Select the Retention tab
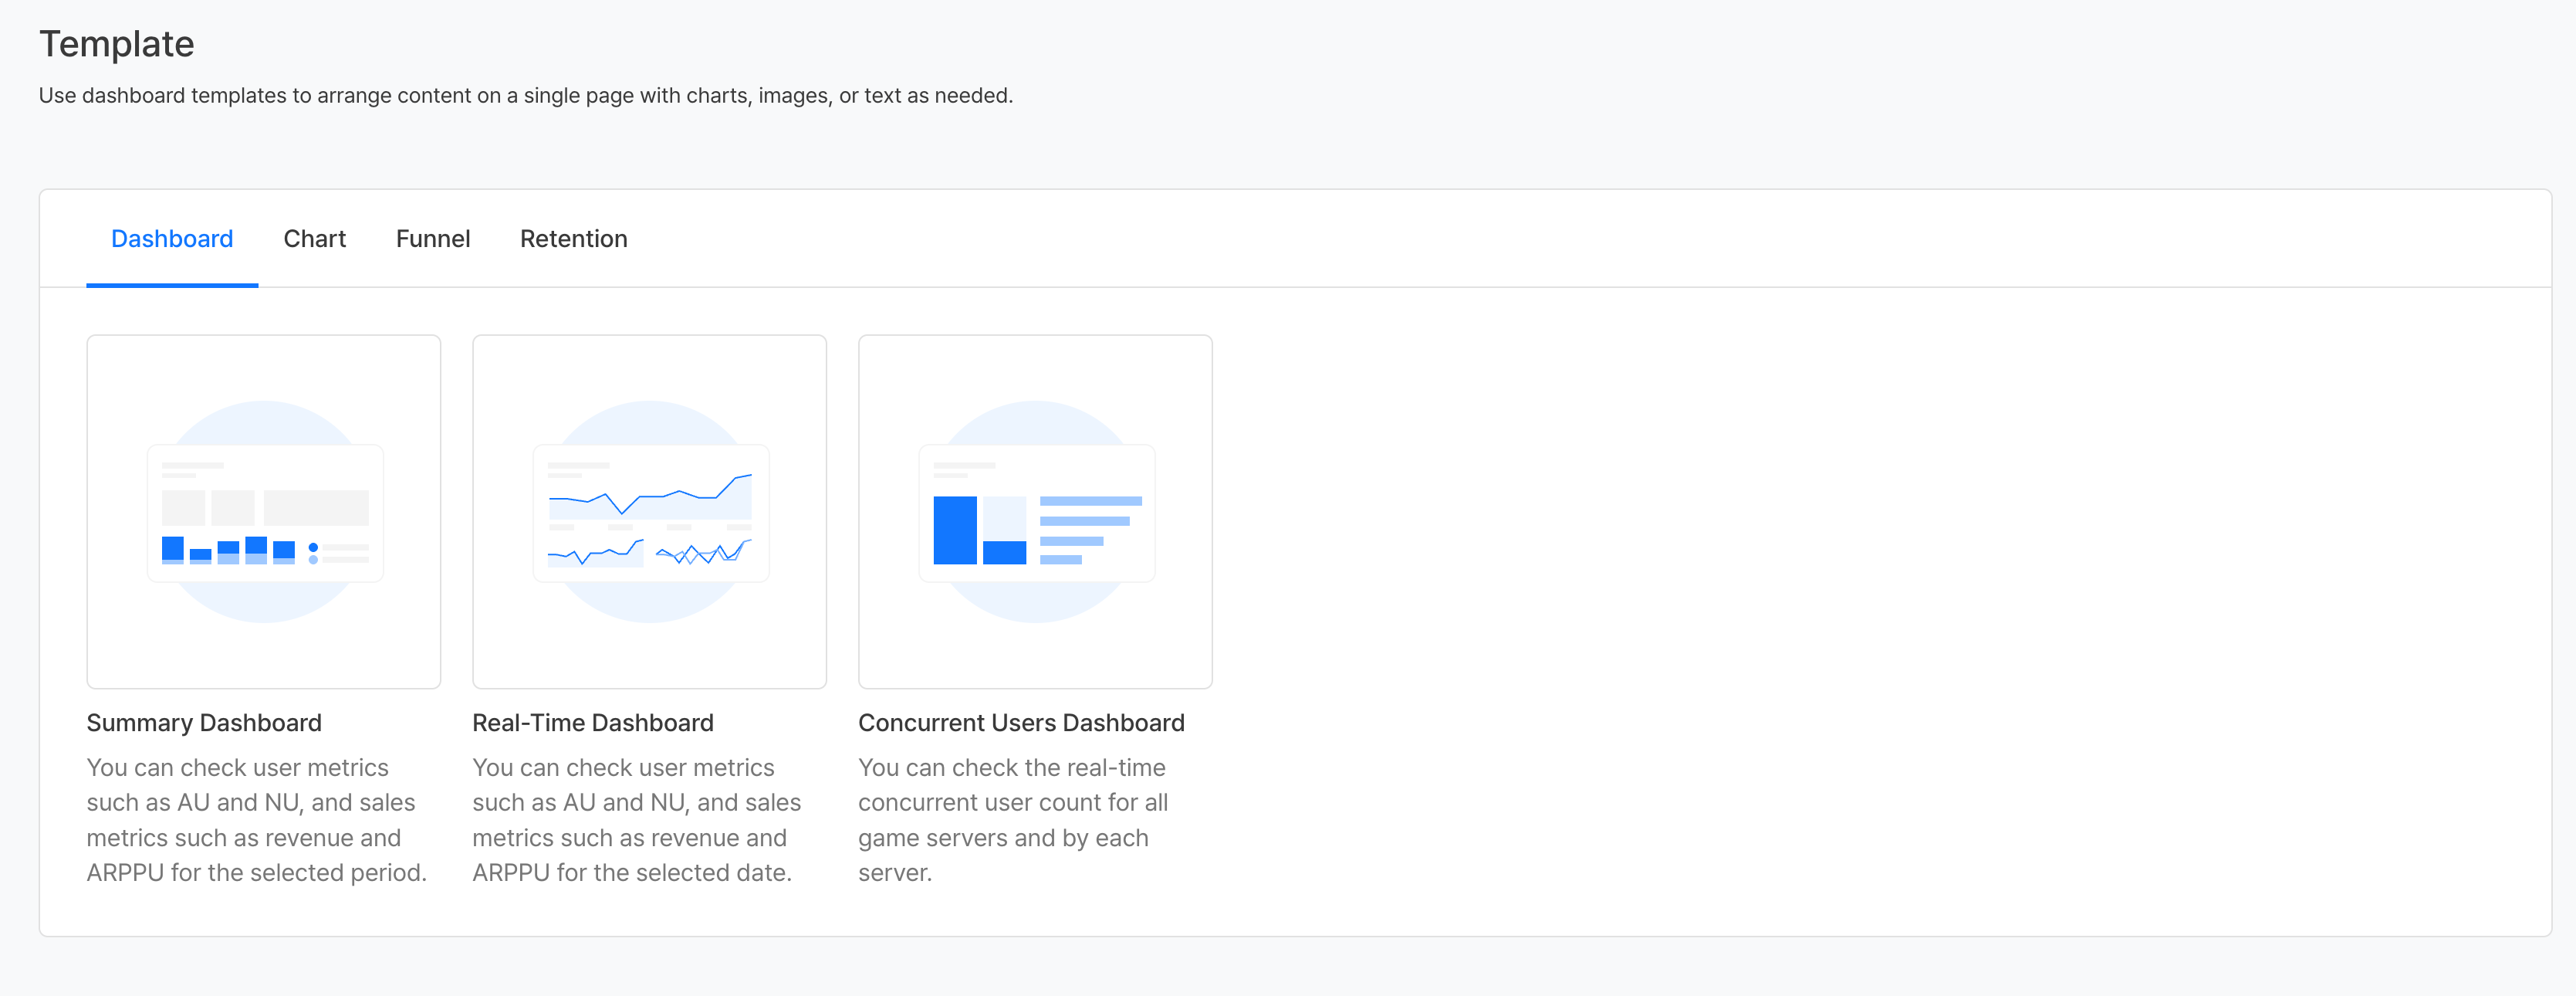 (x=573, y=239)
